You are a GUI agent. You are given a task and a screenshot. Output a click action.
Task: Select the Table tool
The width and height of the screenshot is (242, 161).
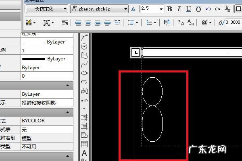(84, 144)
